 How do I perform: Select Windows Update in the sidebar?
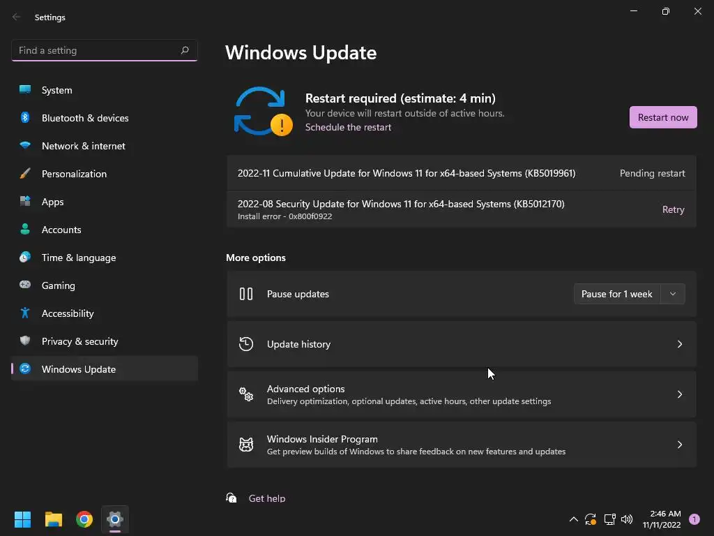click(105, 368)
